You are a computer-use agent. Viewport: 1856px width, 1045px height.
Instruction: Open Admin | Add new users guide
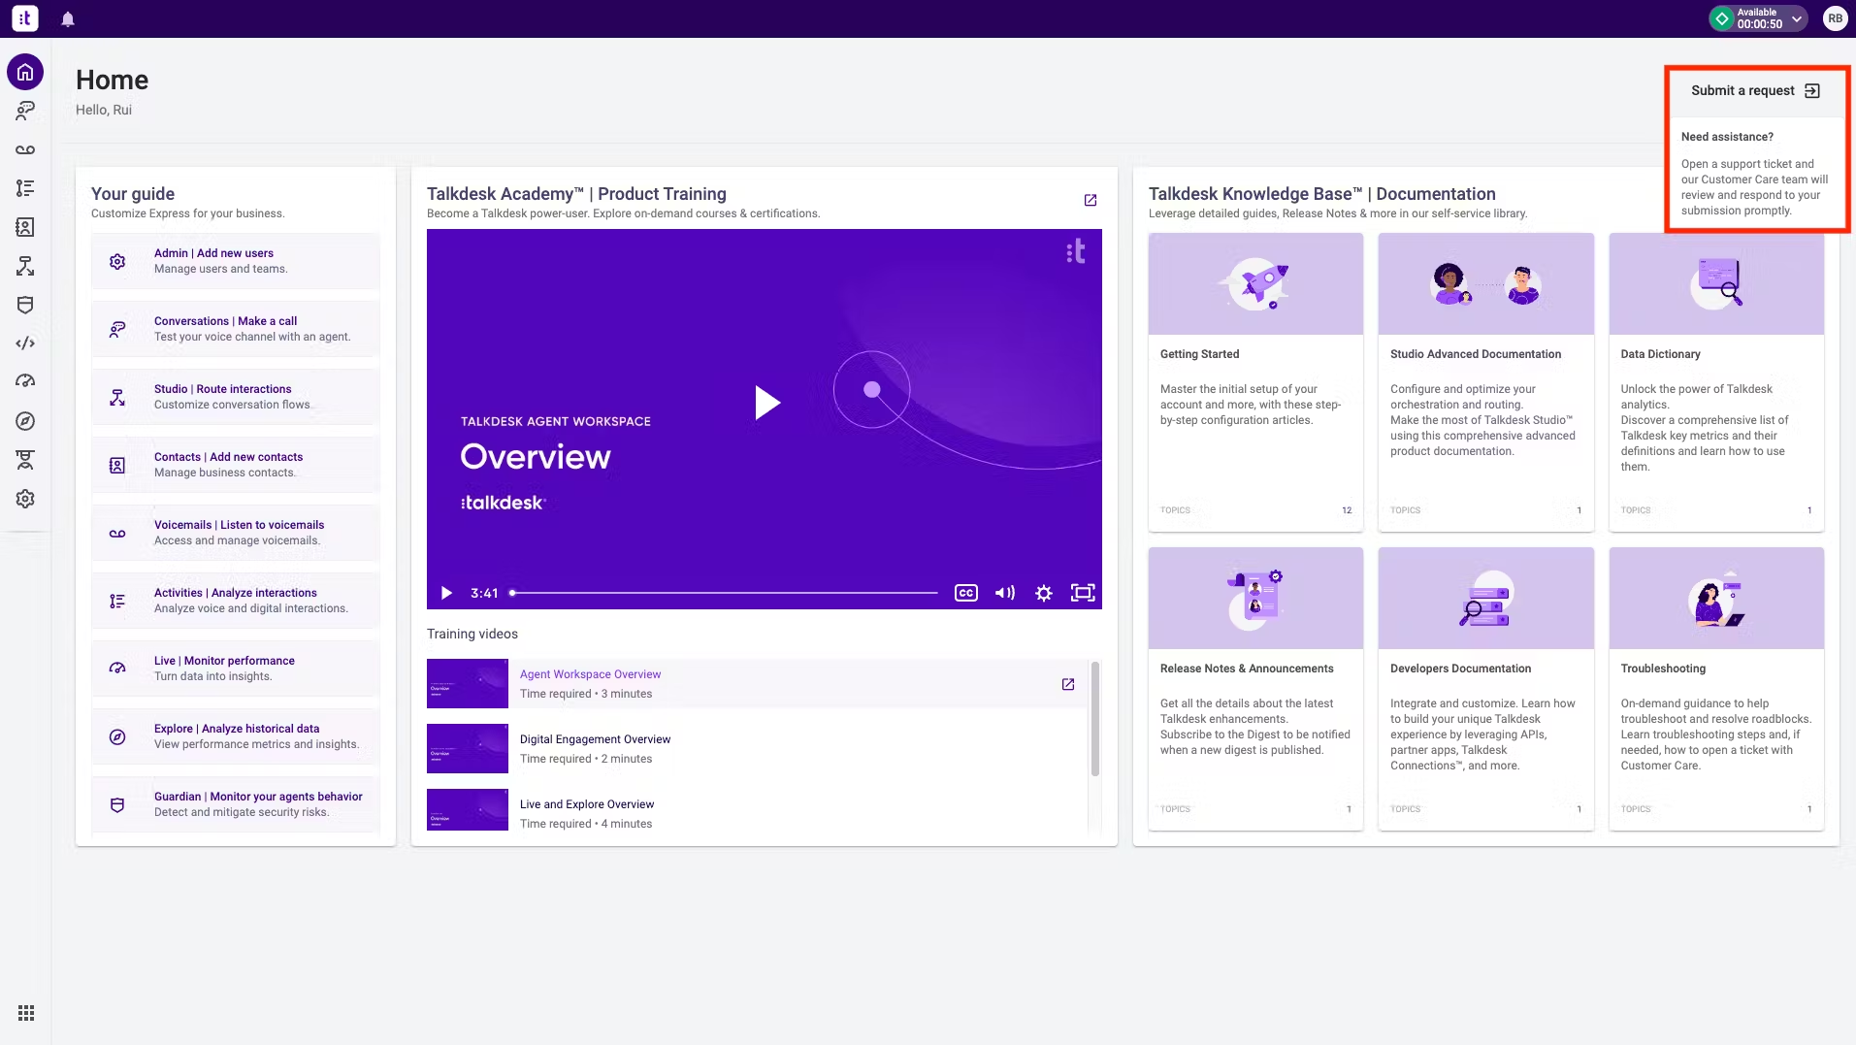pyautogui.click(x=236, y=261)
